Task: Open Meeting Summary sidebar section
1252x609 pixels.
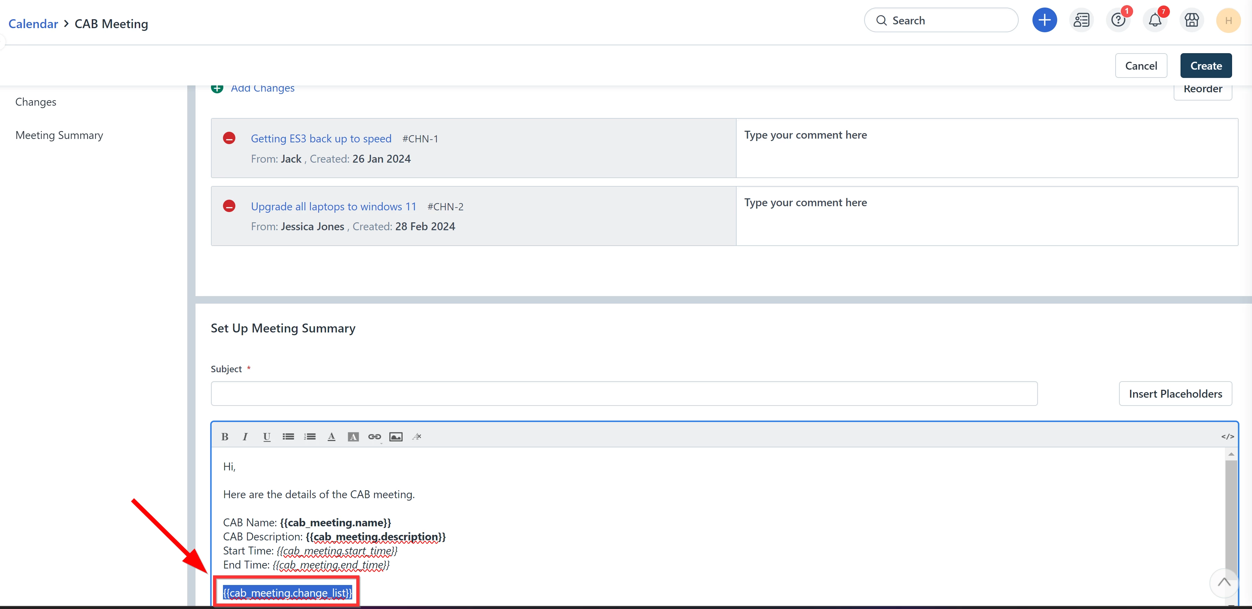Action: 59,135
